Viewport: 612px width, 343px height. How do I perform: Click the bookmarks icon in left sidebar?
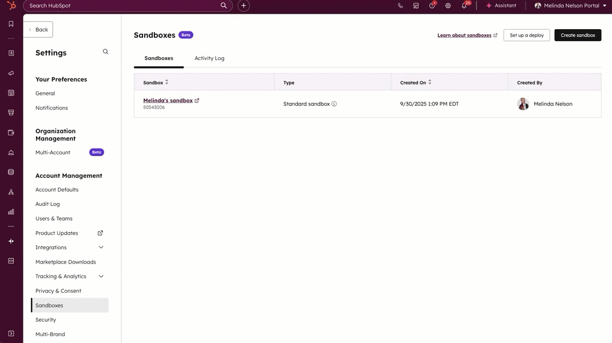point(11,24)
